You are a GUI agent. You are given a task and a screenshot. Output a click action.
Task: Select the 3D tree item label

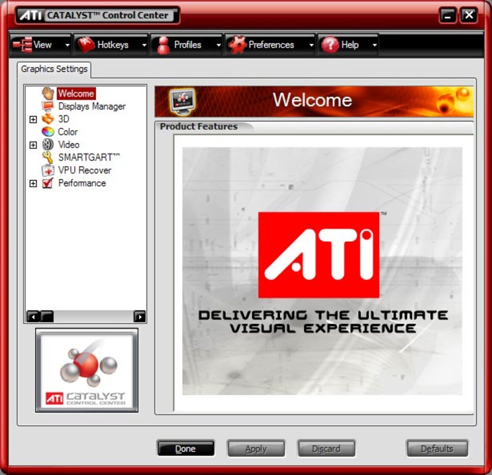pos(63,119)
